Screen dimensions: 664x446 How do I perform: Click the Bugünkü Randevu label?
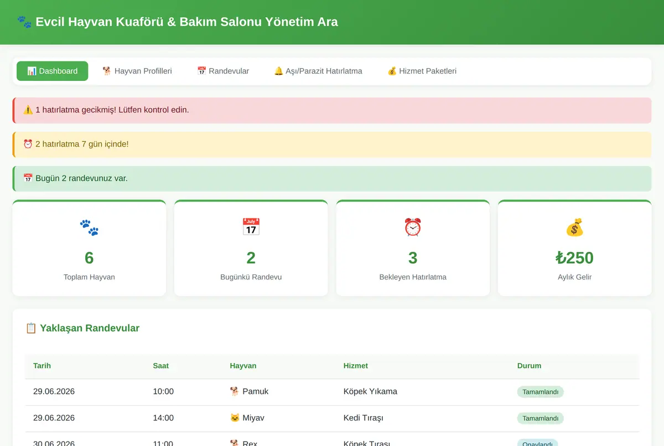click(x=251, y=277)
